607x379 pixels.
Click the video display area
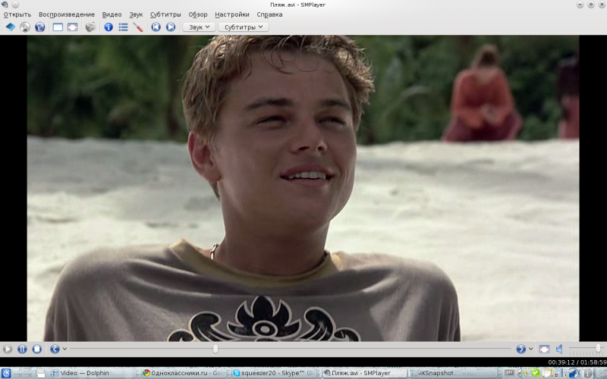303,188
